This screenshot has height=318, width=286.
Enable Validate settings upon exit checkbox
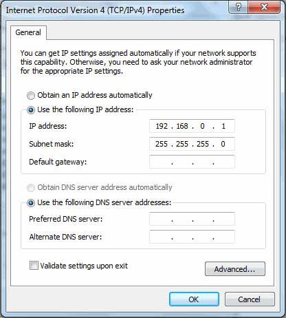click(x=34, y=266)
